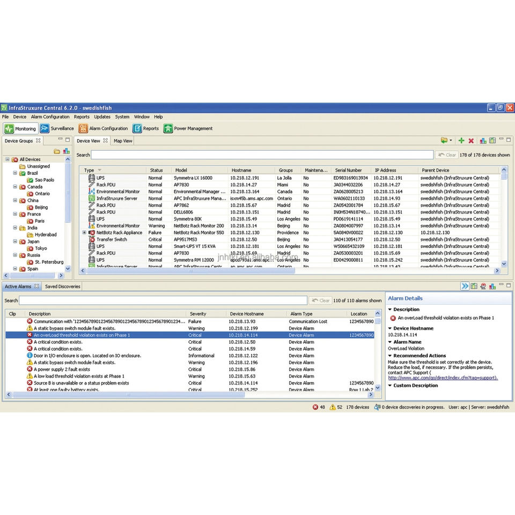515x515 pixels.
Task: Collapse the India group node
Action: click(15, 227)
